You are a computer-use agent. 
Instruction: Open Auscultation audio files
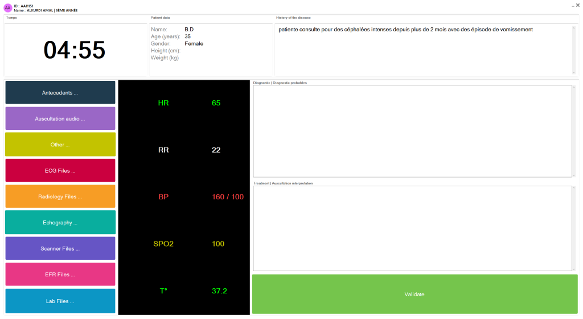click(x=60, y=118)
